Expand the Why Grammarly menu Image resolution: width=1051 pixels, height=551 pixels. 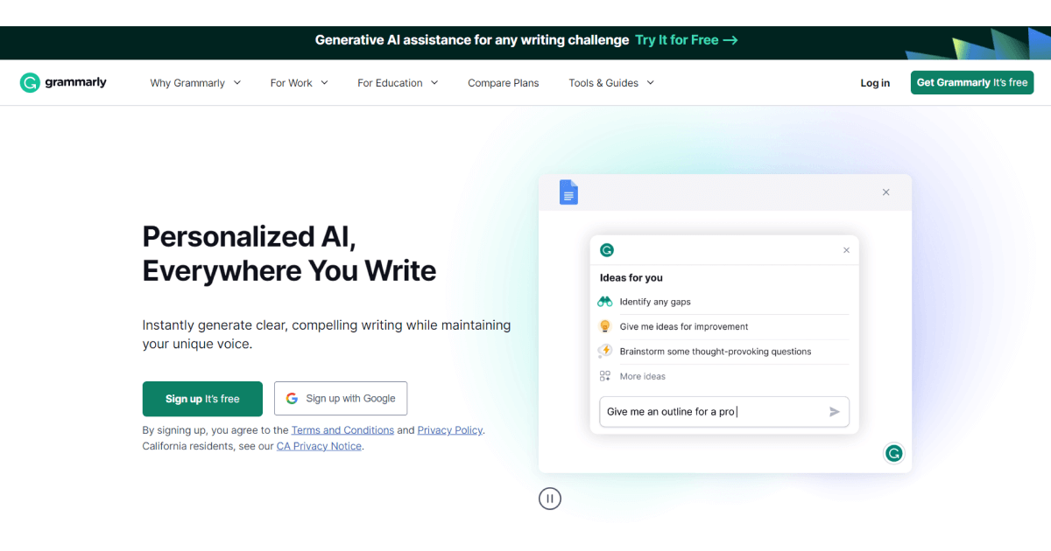tap(195, 83)
